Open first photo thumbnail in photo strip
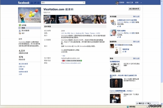163x108 pixels. (x=50, y=19)
